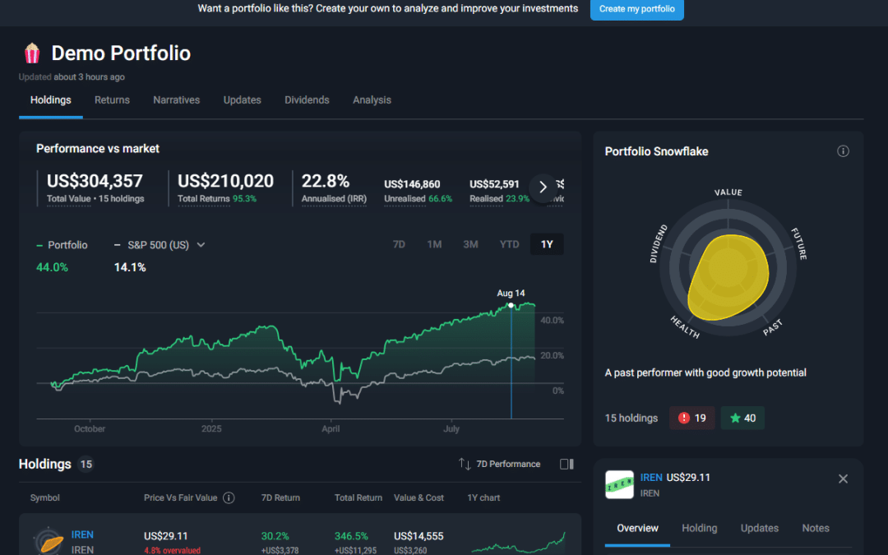
Task: Click the IREN 1Y mini chart
Action: click(518, 543)
